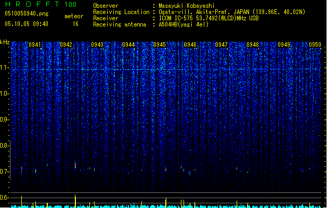Screen dimensions: 327x208
Task: Click the 0948 time marker
Action: (253, 45)
